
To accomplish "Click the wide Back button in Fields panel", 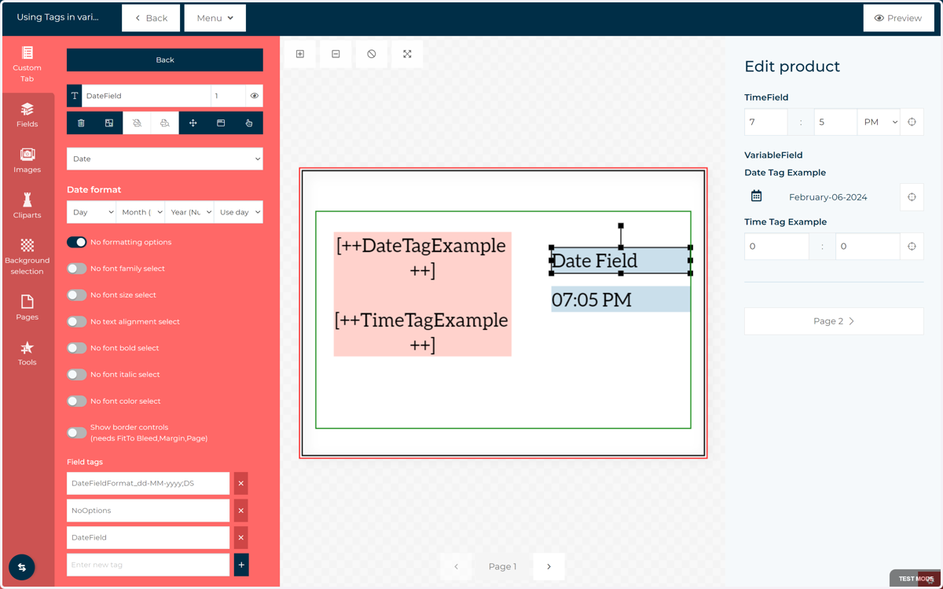I will coord(165,60).
